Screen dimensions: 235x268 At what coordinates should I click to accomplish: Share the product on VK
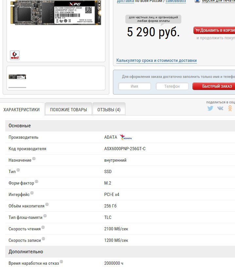click(220, 108)
